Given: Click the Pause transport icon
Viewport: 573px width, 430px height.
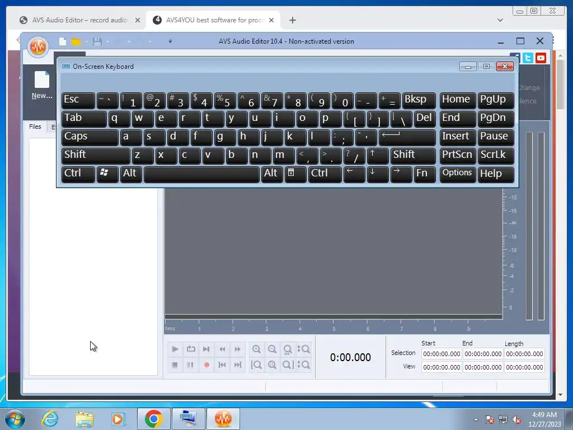Looking at the screenshot, I should [190, 365].
